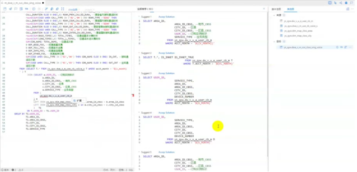Click the SQL text icon in editor toolbar
357x172 pixels.
click(27, 9)
